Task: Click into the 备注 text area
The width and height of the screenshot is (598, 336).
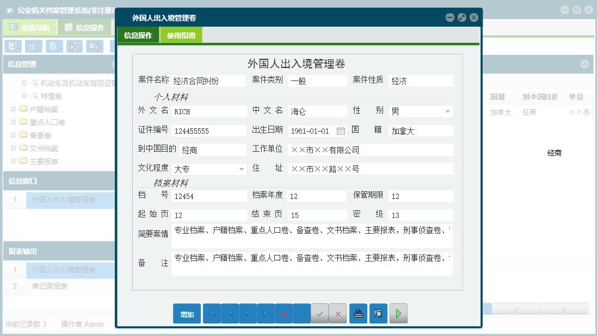Action: click(x=312, y=264)
